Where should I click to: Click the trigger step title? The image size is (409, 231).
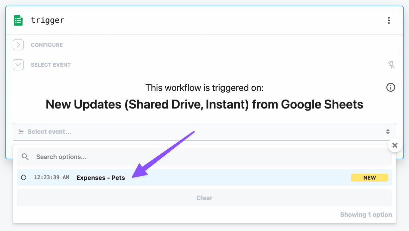47,20
